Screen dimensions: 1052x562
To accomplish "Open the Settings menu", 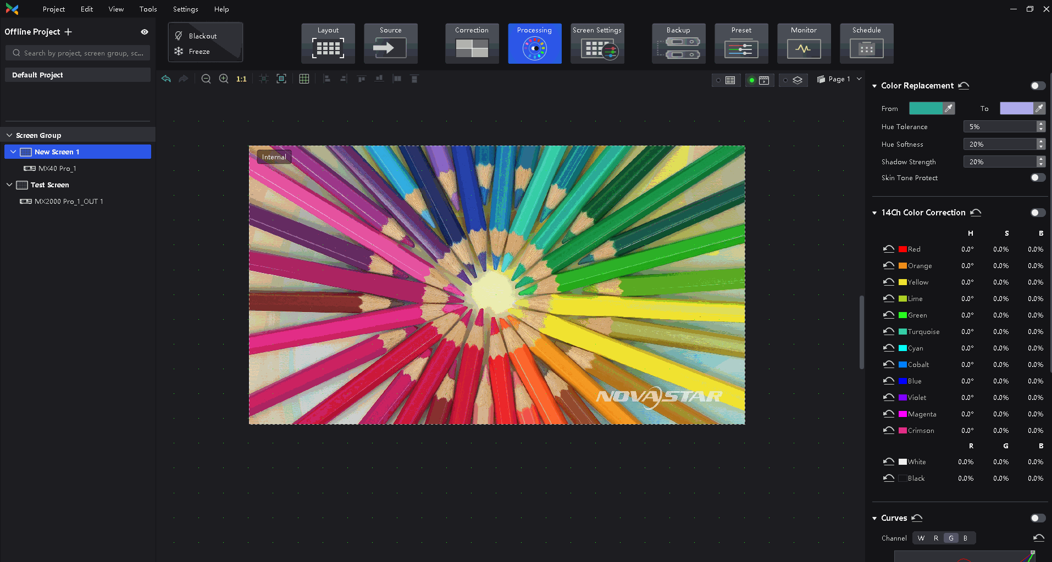I will point(186,9).
